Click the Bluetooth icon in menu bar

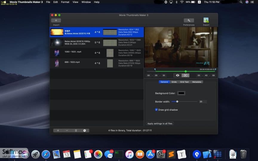[x=176, y=2]
